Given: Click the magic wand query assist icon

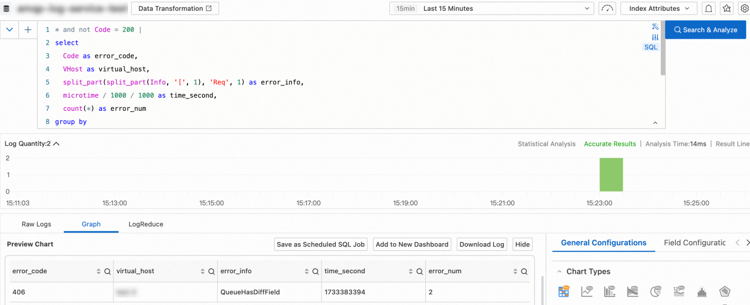Looking at the screenshot, I should 655,27.
